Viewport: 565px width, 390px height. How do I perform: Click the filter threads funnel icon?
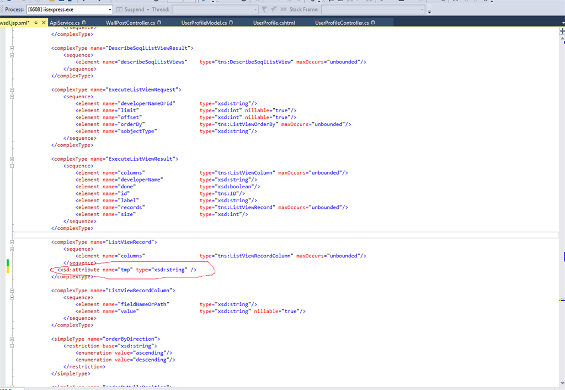[x=264, y=10]
